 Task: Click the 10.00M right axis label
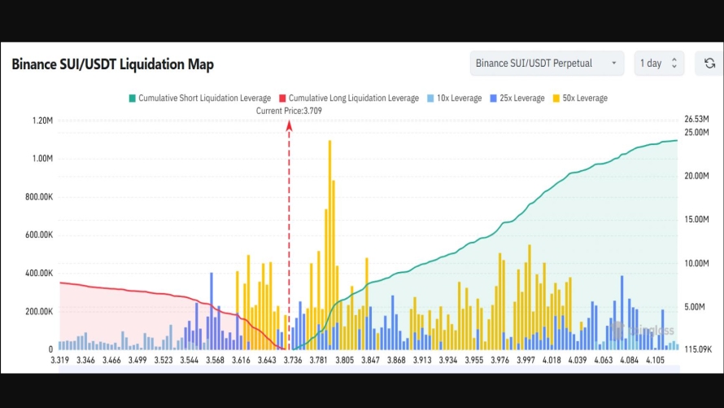pos(697,263)
